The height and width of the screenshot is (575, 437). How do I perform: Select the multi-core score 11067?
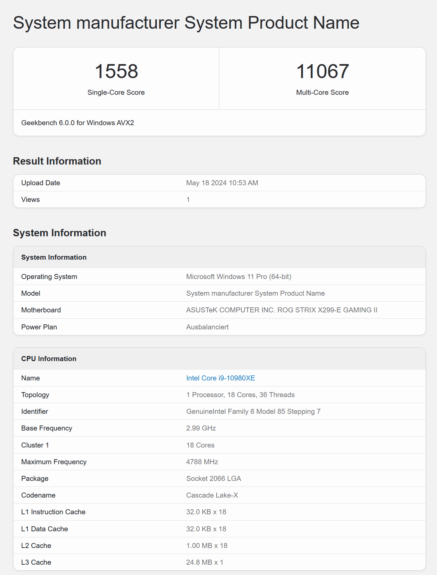(x=322, y=71)
